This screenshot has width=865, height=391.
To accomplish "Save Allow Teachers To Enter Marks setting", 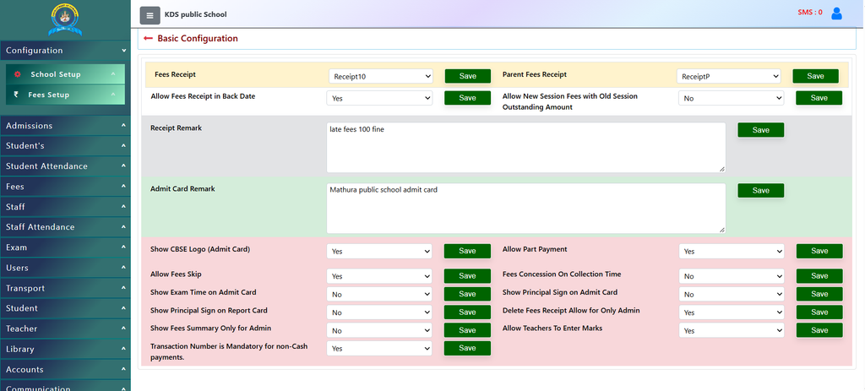I will pyautogui.click(x=819, y=330).
